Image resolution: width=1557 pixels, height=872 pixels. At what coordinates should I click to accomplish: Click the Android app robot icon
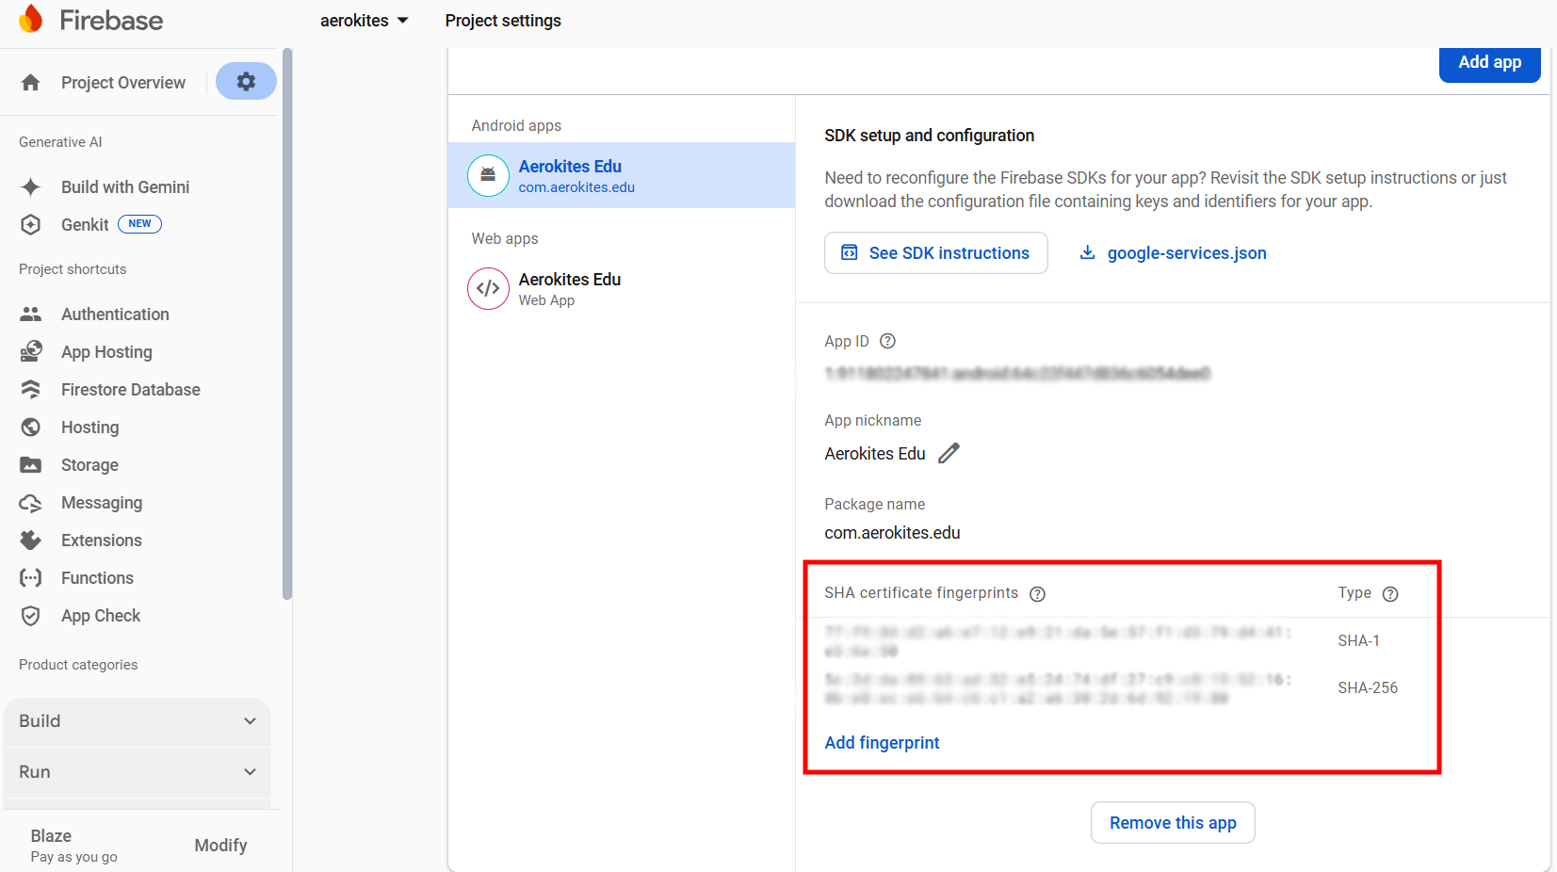[488, 175]
